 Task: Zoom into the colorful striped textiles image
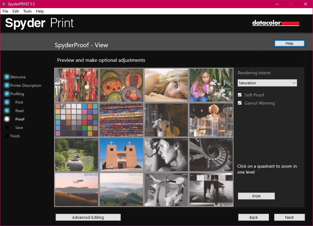tap(121, 120)
